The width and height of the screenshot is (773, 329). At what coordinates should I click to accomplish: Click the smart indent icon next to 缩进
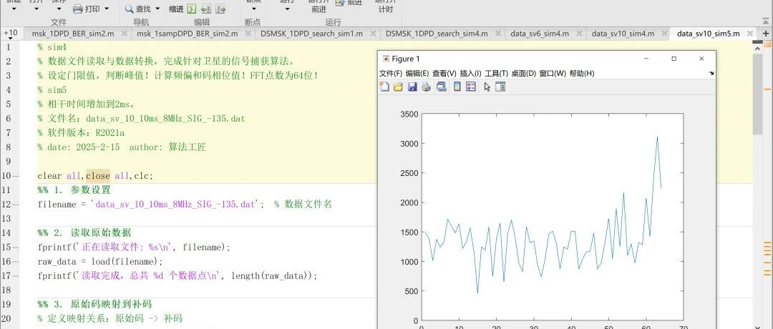click(x=192, y=9)
